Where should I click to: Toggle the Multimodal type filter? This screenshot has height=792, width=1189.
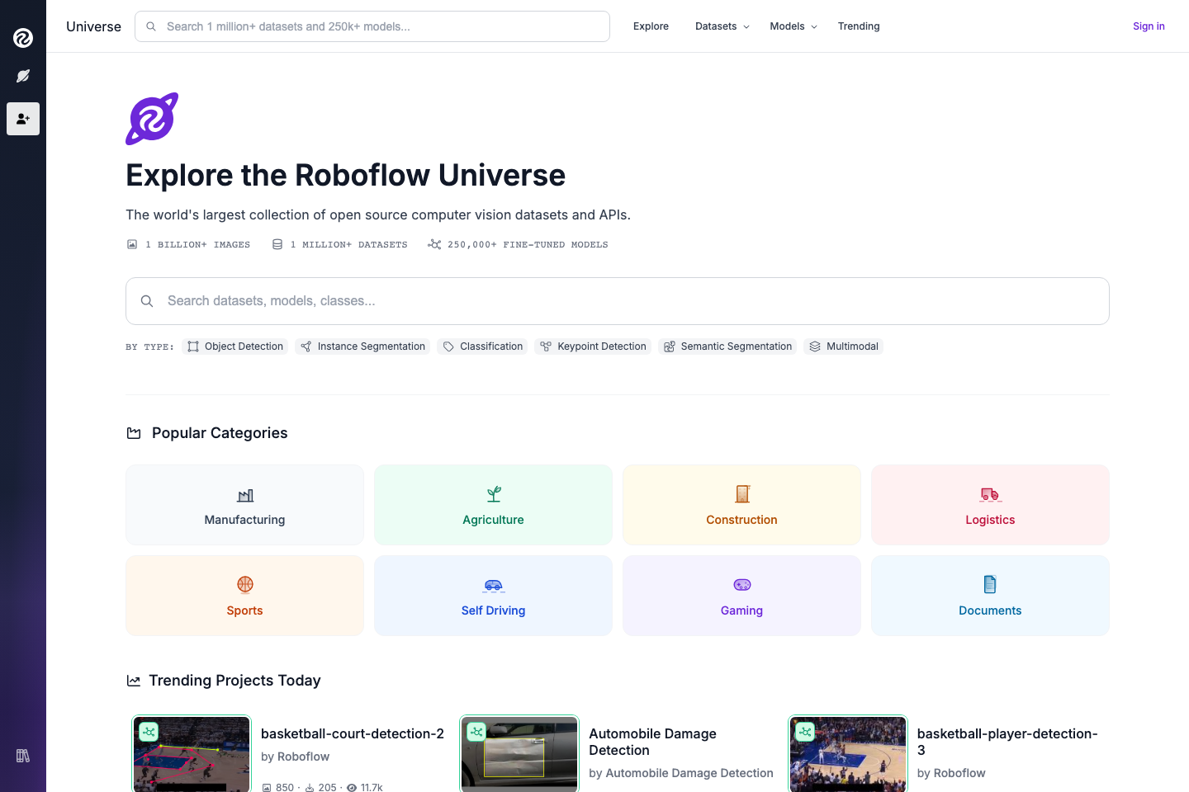coord(843,346)
